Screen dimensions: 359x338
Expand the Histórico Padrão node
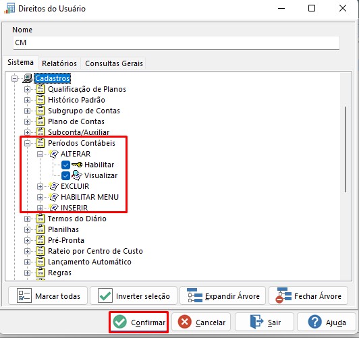tap(27, 100)
